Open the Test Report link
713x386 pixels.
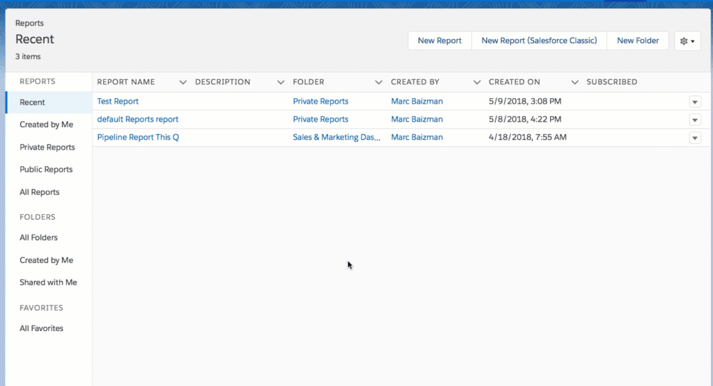(118, 102)
